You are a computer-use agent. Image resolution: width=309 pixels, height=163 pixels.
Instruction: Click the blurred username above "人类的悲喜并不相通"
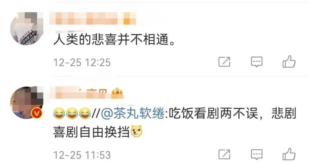point(93,19)
